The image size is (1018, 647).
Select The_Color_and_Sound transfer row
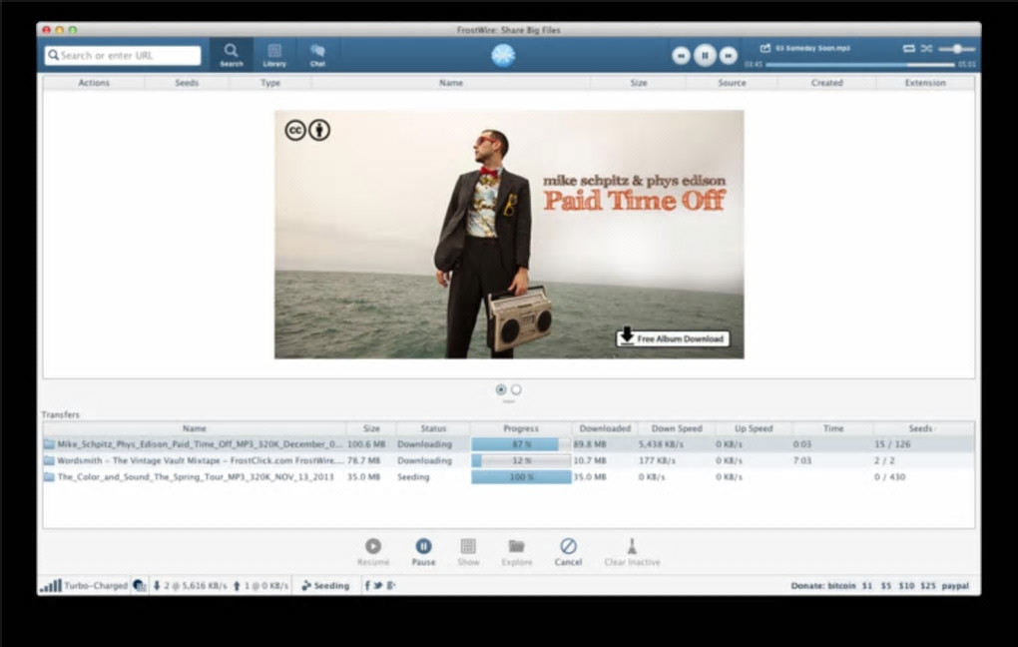pos(508,477)
